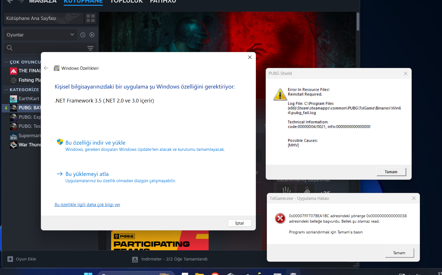Viewport: 442px width, 275px height.
Task: Select Supermarket game icon in library
Action: [13, 136]
